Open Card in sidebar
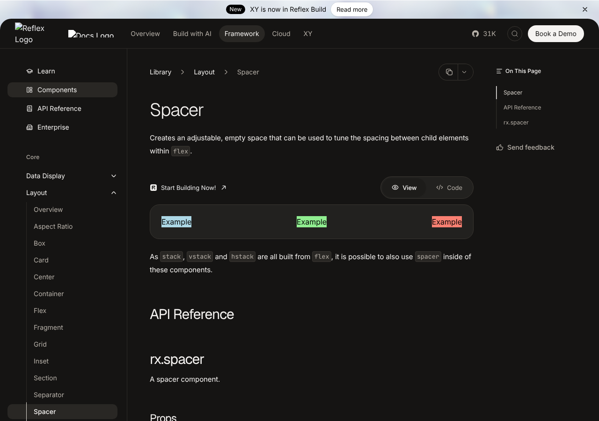Image resolution: width=599 pixels, height=421 pixels. (x=41, y=260)
